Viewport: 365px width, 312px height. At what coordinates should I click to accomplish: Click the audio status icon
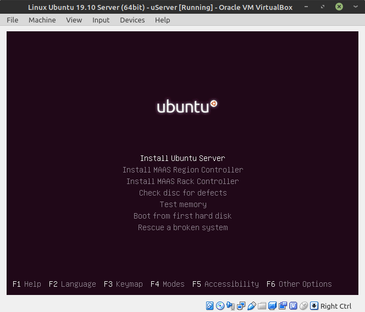(x=230, y=306)
